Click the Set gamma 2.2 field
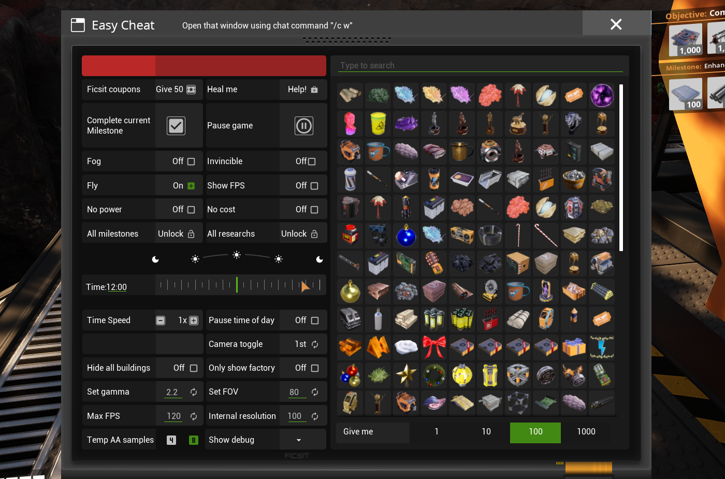Viewport: 725px width, 479px height. pos(173,393)
